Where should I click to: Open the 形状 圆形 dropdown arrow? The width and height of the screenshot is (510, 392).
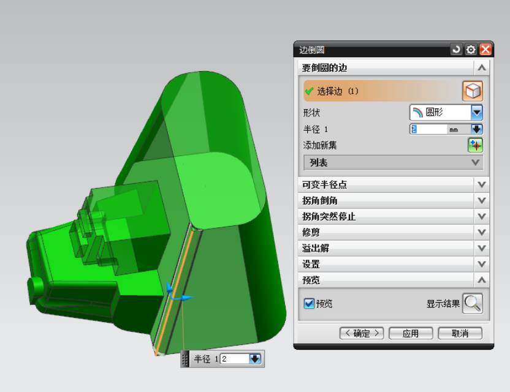click(x=477, y=113)
